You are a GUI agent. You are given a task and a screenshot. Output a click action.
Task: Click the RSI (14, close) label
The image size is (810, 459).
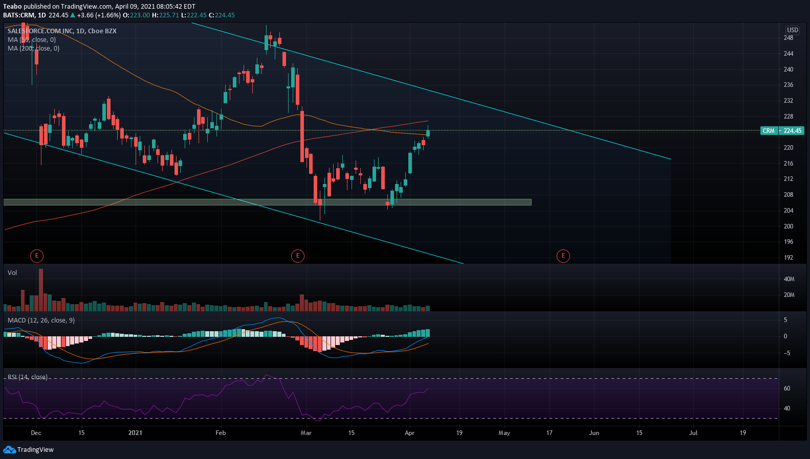[x=27, y=377]
